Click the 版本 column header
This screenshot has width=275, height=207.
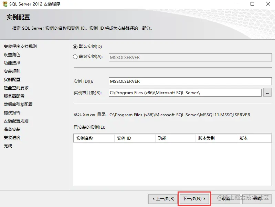point(254,138)
